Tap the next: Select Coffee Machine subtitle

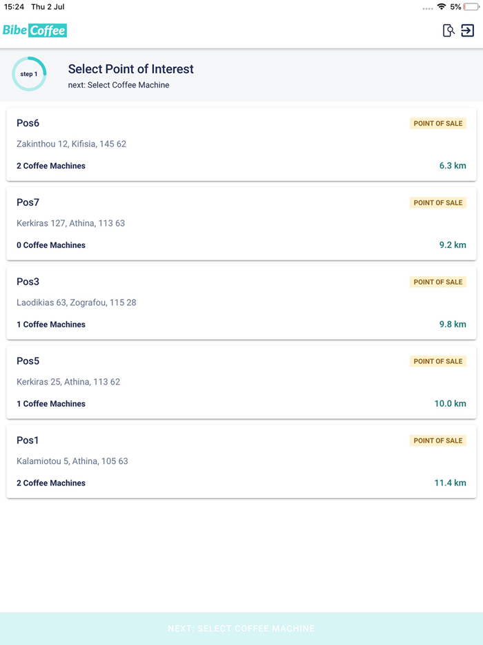point(117,86)
